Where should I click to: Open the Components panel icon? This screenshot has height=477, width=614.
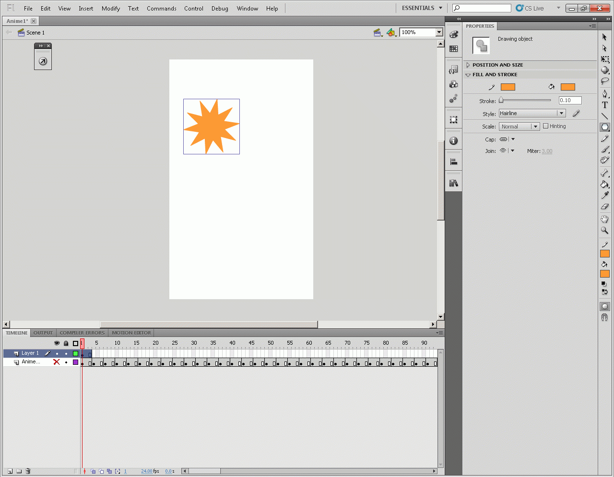453,84
